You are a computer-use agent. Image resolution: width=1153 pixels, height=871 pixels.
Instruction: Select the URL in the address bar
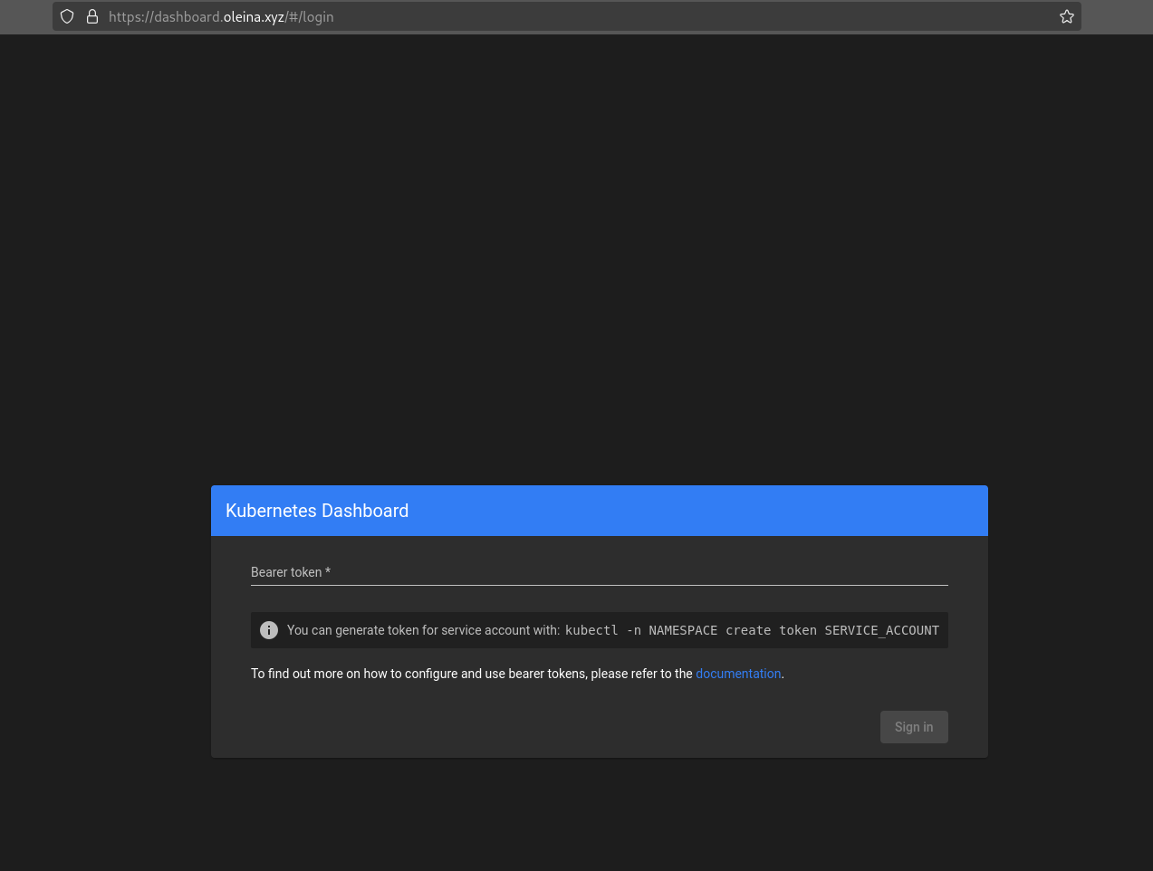[221, 16]
